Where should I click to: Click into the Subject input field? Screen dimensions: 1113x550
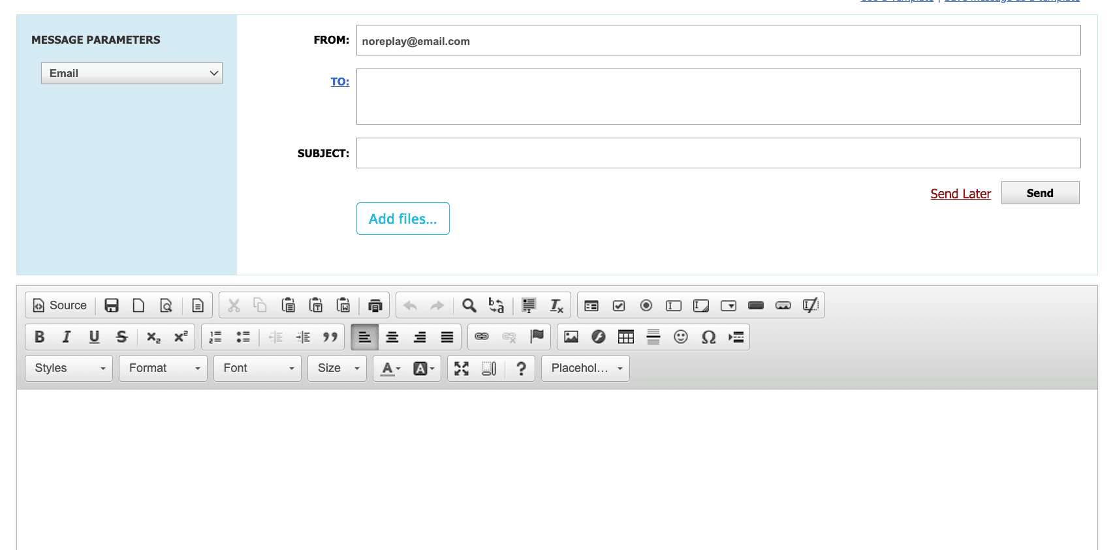(x=718, y=153)
